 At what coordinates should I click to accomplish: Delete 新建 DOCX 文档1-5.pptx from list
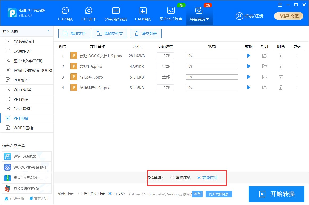[281, 56]
